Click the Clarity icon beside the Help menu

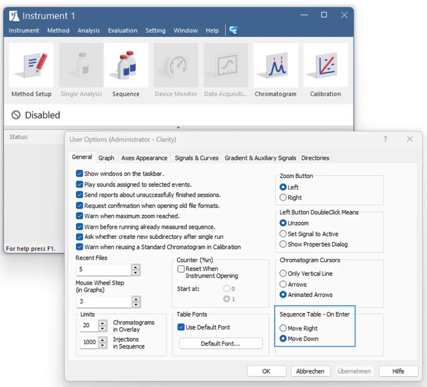(x=234, y=30)
